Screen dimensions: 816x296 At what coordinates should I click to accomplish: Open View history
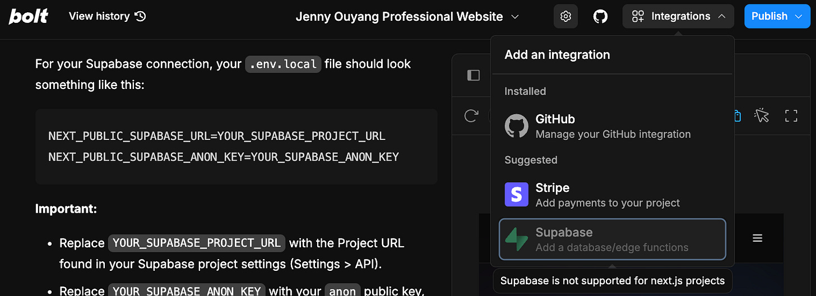(107, 16)
